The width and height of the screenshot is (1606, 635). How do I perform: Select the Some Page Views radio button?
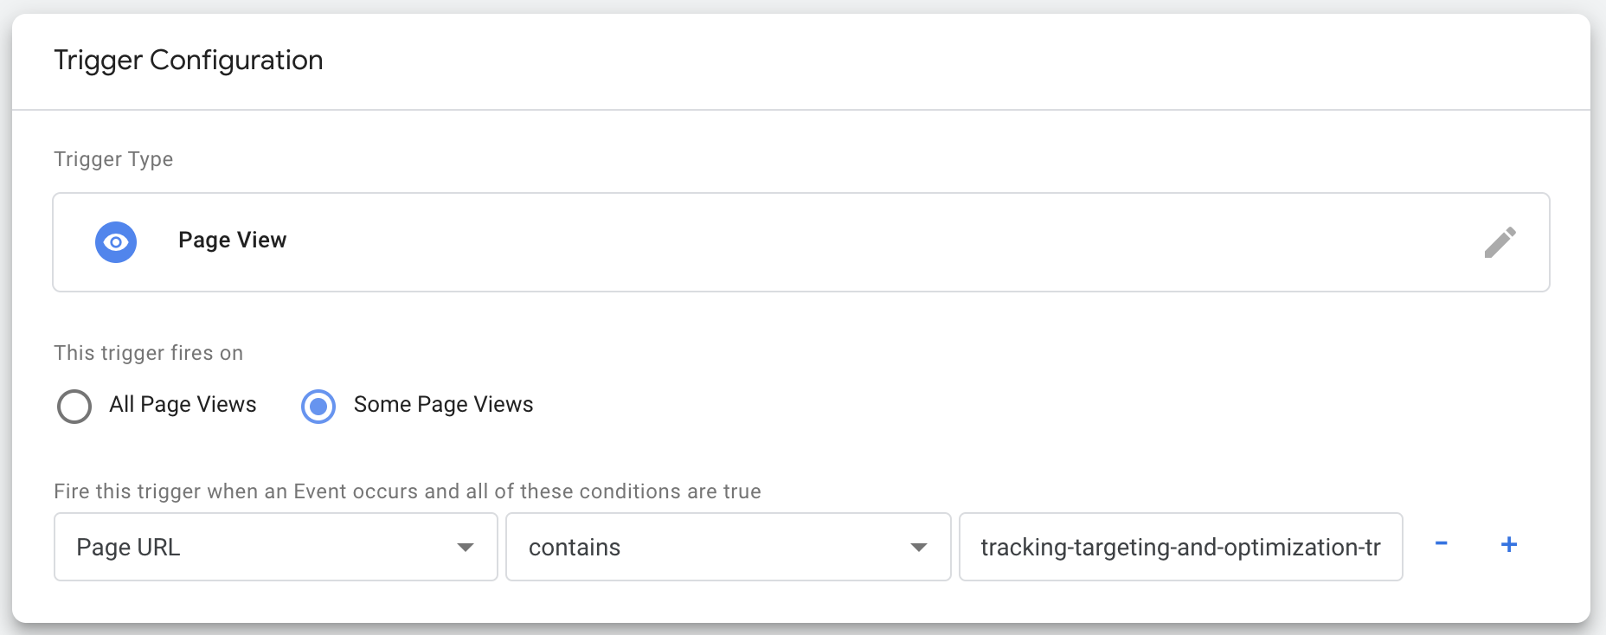[x=318, y=406]
